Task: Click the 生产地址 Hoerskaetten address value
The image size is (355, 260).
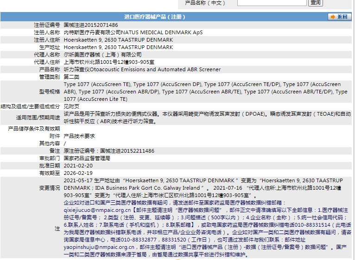Action: coord(118,47)
